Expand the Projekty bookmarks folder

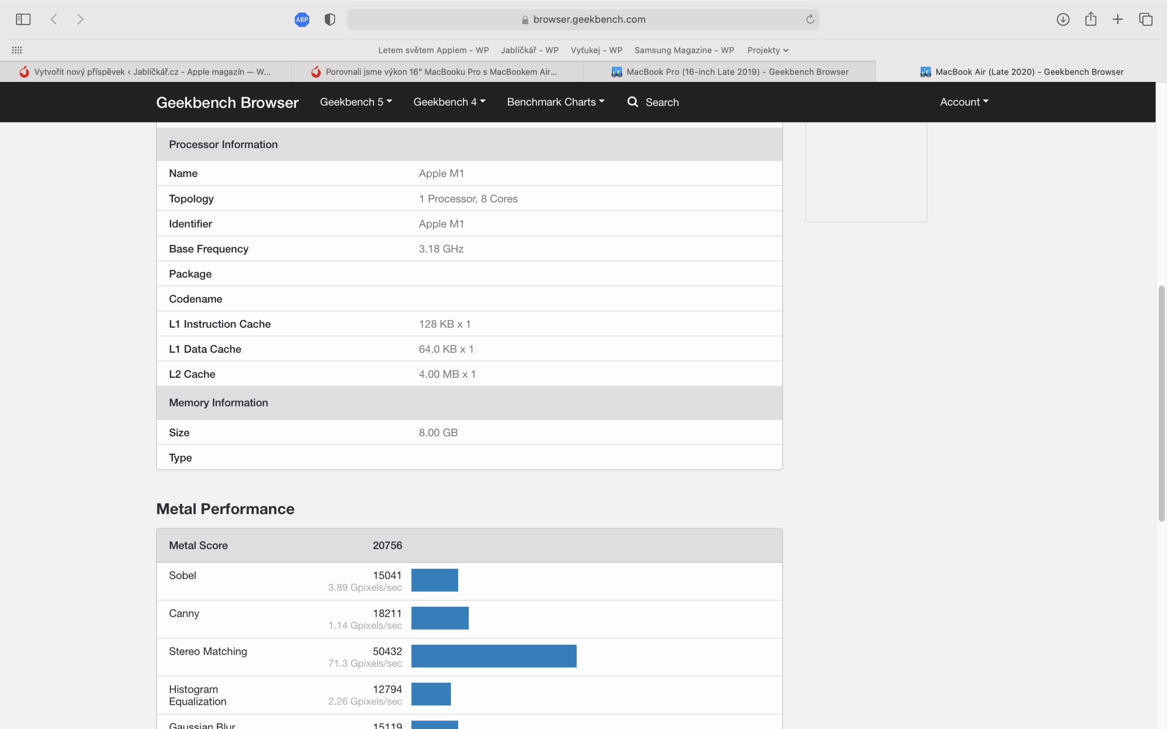(x=768, y=50)
